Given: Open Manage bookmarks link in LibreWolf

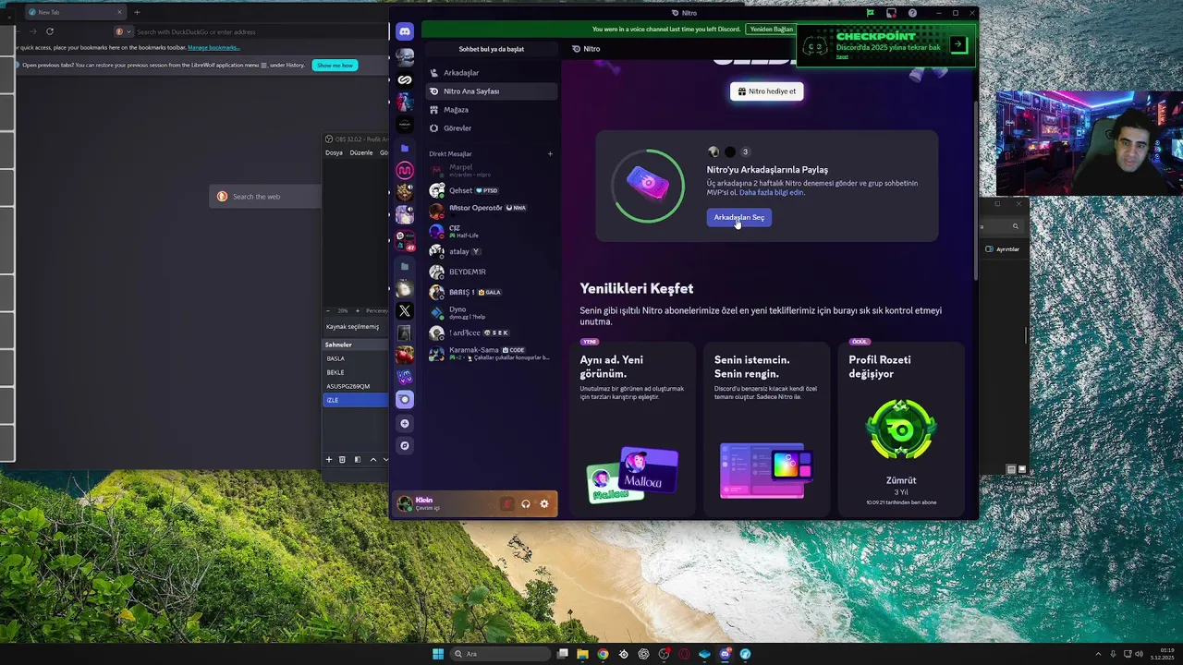Looking at the screenshot, I should [213, 47].
